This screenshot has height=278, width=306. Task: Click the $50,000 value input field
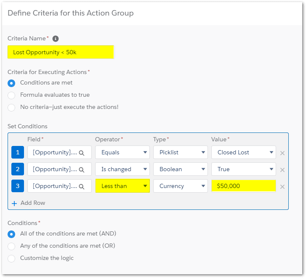(x=243, y=186)
